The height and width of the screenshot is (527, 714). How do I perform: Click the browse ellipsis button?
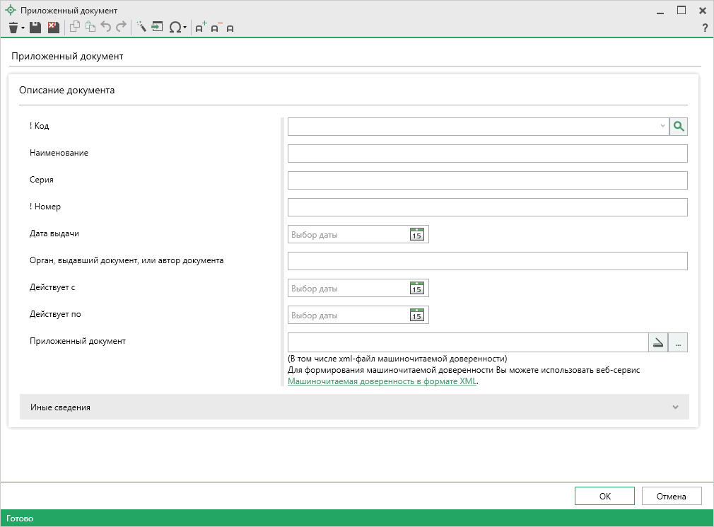click(678, 342)
